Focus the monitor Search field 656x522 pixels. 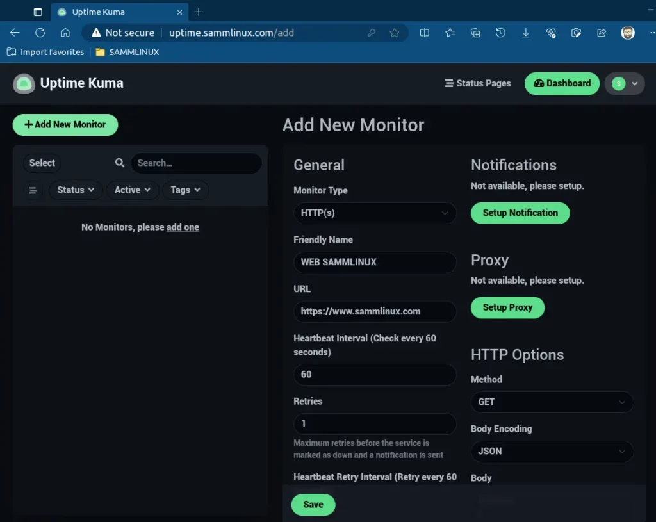[196, 163]
